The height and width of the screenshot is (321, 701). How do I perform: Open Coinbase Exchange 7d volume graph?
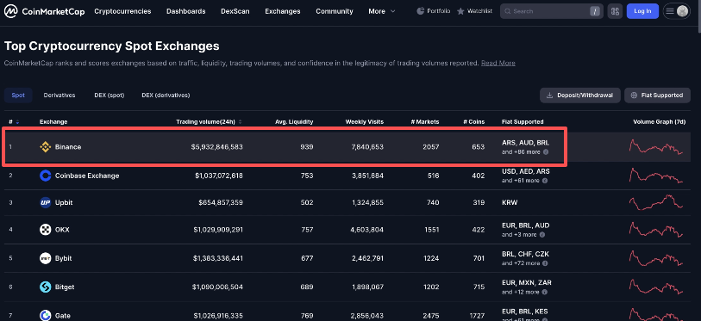click(x=656, y=175)
